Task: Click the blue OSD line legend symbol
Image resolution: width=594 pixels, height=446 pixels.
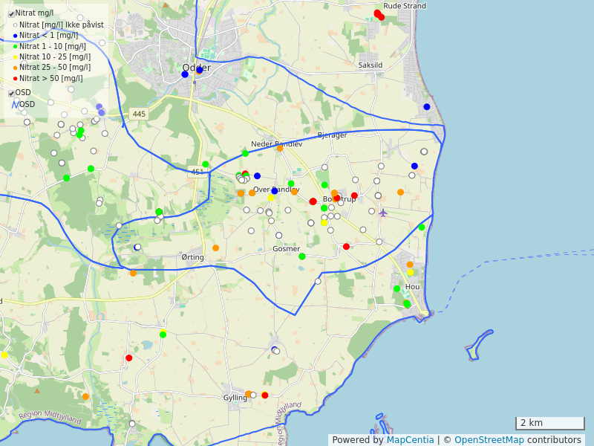Action: tap(15, 105)
